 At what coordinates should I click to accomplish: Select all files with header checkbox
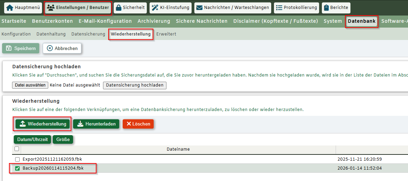click(17, 149)
